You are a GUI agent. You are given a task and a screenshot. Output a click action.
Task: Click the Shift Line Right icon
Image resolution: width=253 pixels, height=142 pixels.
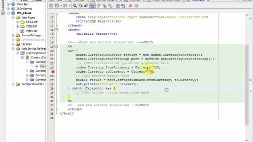(x=123, y=6)
